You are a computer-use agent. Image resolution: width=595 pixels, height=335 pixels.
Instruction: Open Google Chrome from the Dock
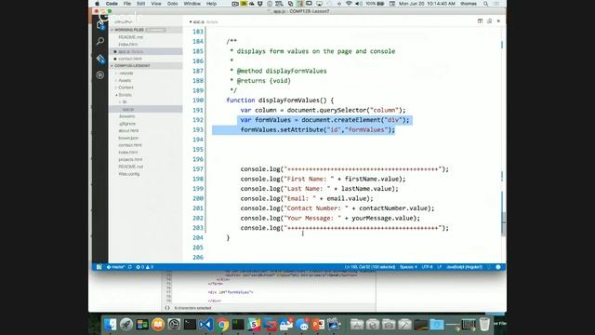point(222,325)
